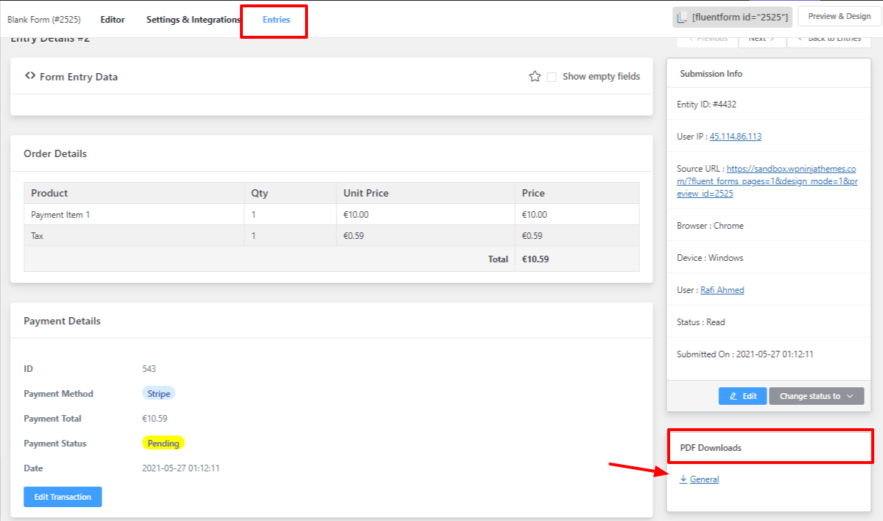Open the user IP 45.114.86.113 link
The height and width of the screenshot is (521, 883).
[x=735, y=137]
